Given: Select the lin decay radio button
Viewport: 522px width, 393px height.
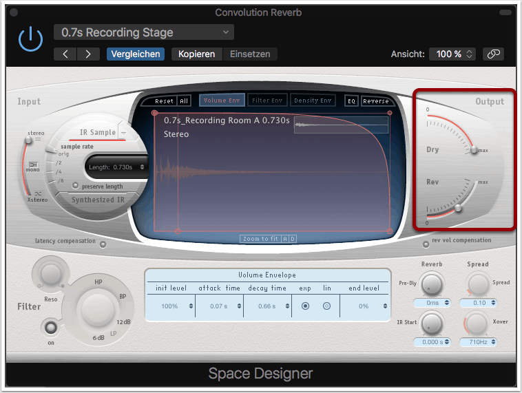Looking at the screenshot, I should tap(327, 306).
